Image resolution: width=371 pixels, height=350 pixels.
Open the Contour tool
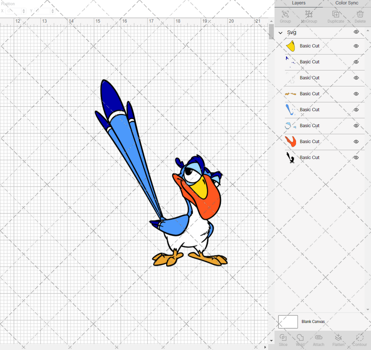pos(359,340)
